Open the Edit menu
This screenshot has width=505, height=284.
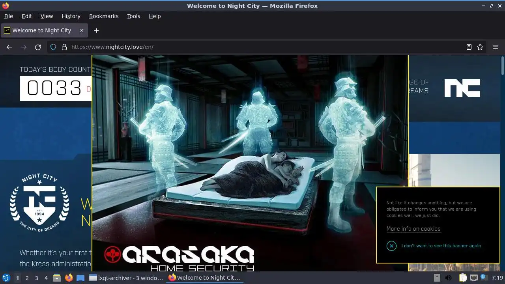tap(27, 16)
